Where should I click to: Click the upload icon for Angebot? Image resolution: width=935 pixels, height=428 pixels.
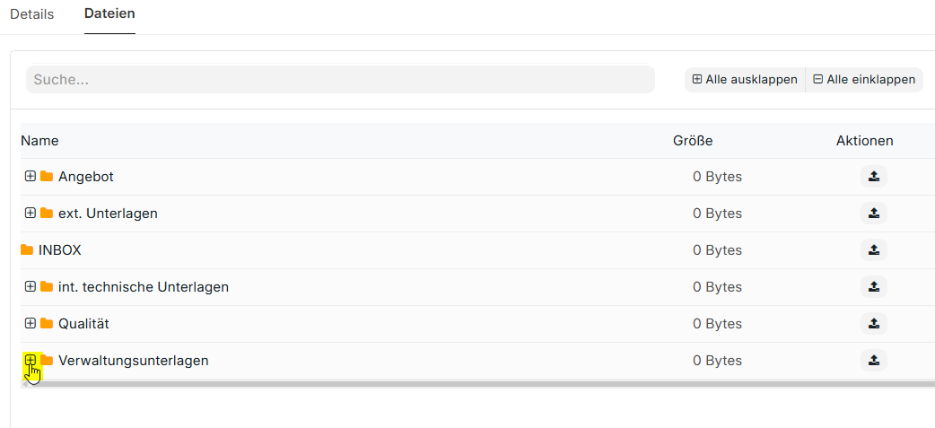click(873, 177)
